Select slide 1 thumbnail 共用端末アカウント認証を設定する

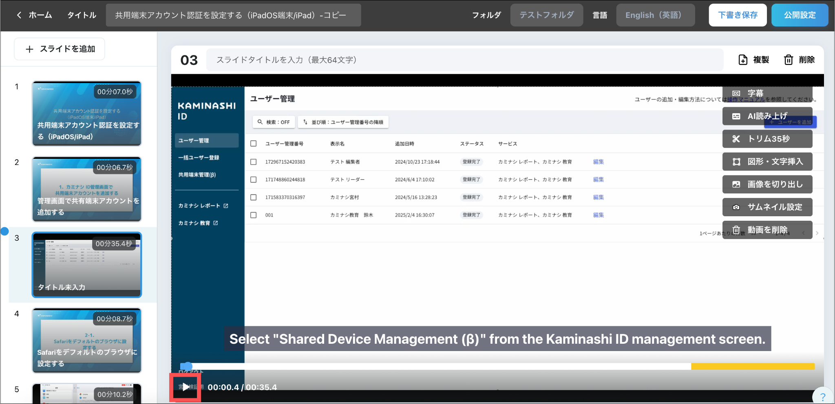pyautogui.click(x=87, y=114)
